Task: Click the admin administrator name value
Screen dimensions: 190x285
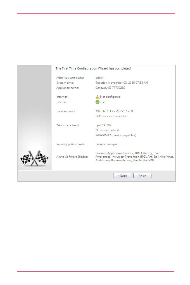Action: pyautogui.click(x=100, y=78)
